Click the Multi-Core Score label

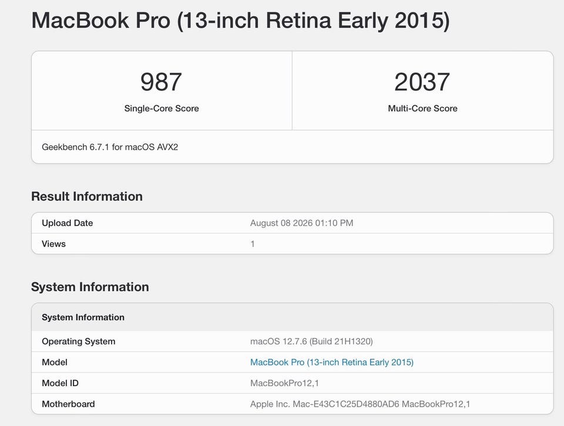422,109
